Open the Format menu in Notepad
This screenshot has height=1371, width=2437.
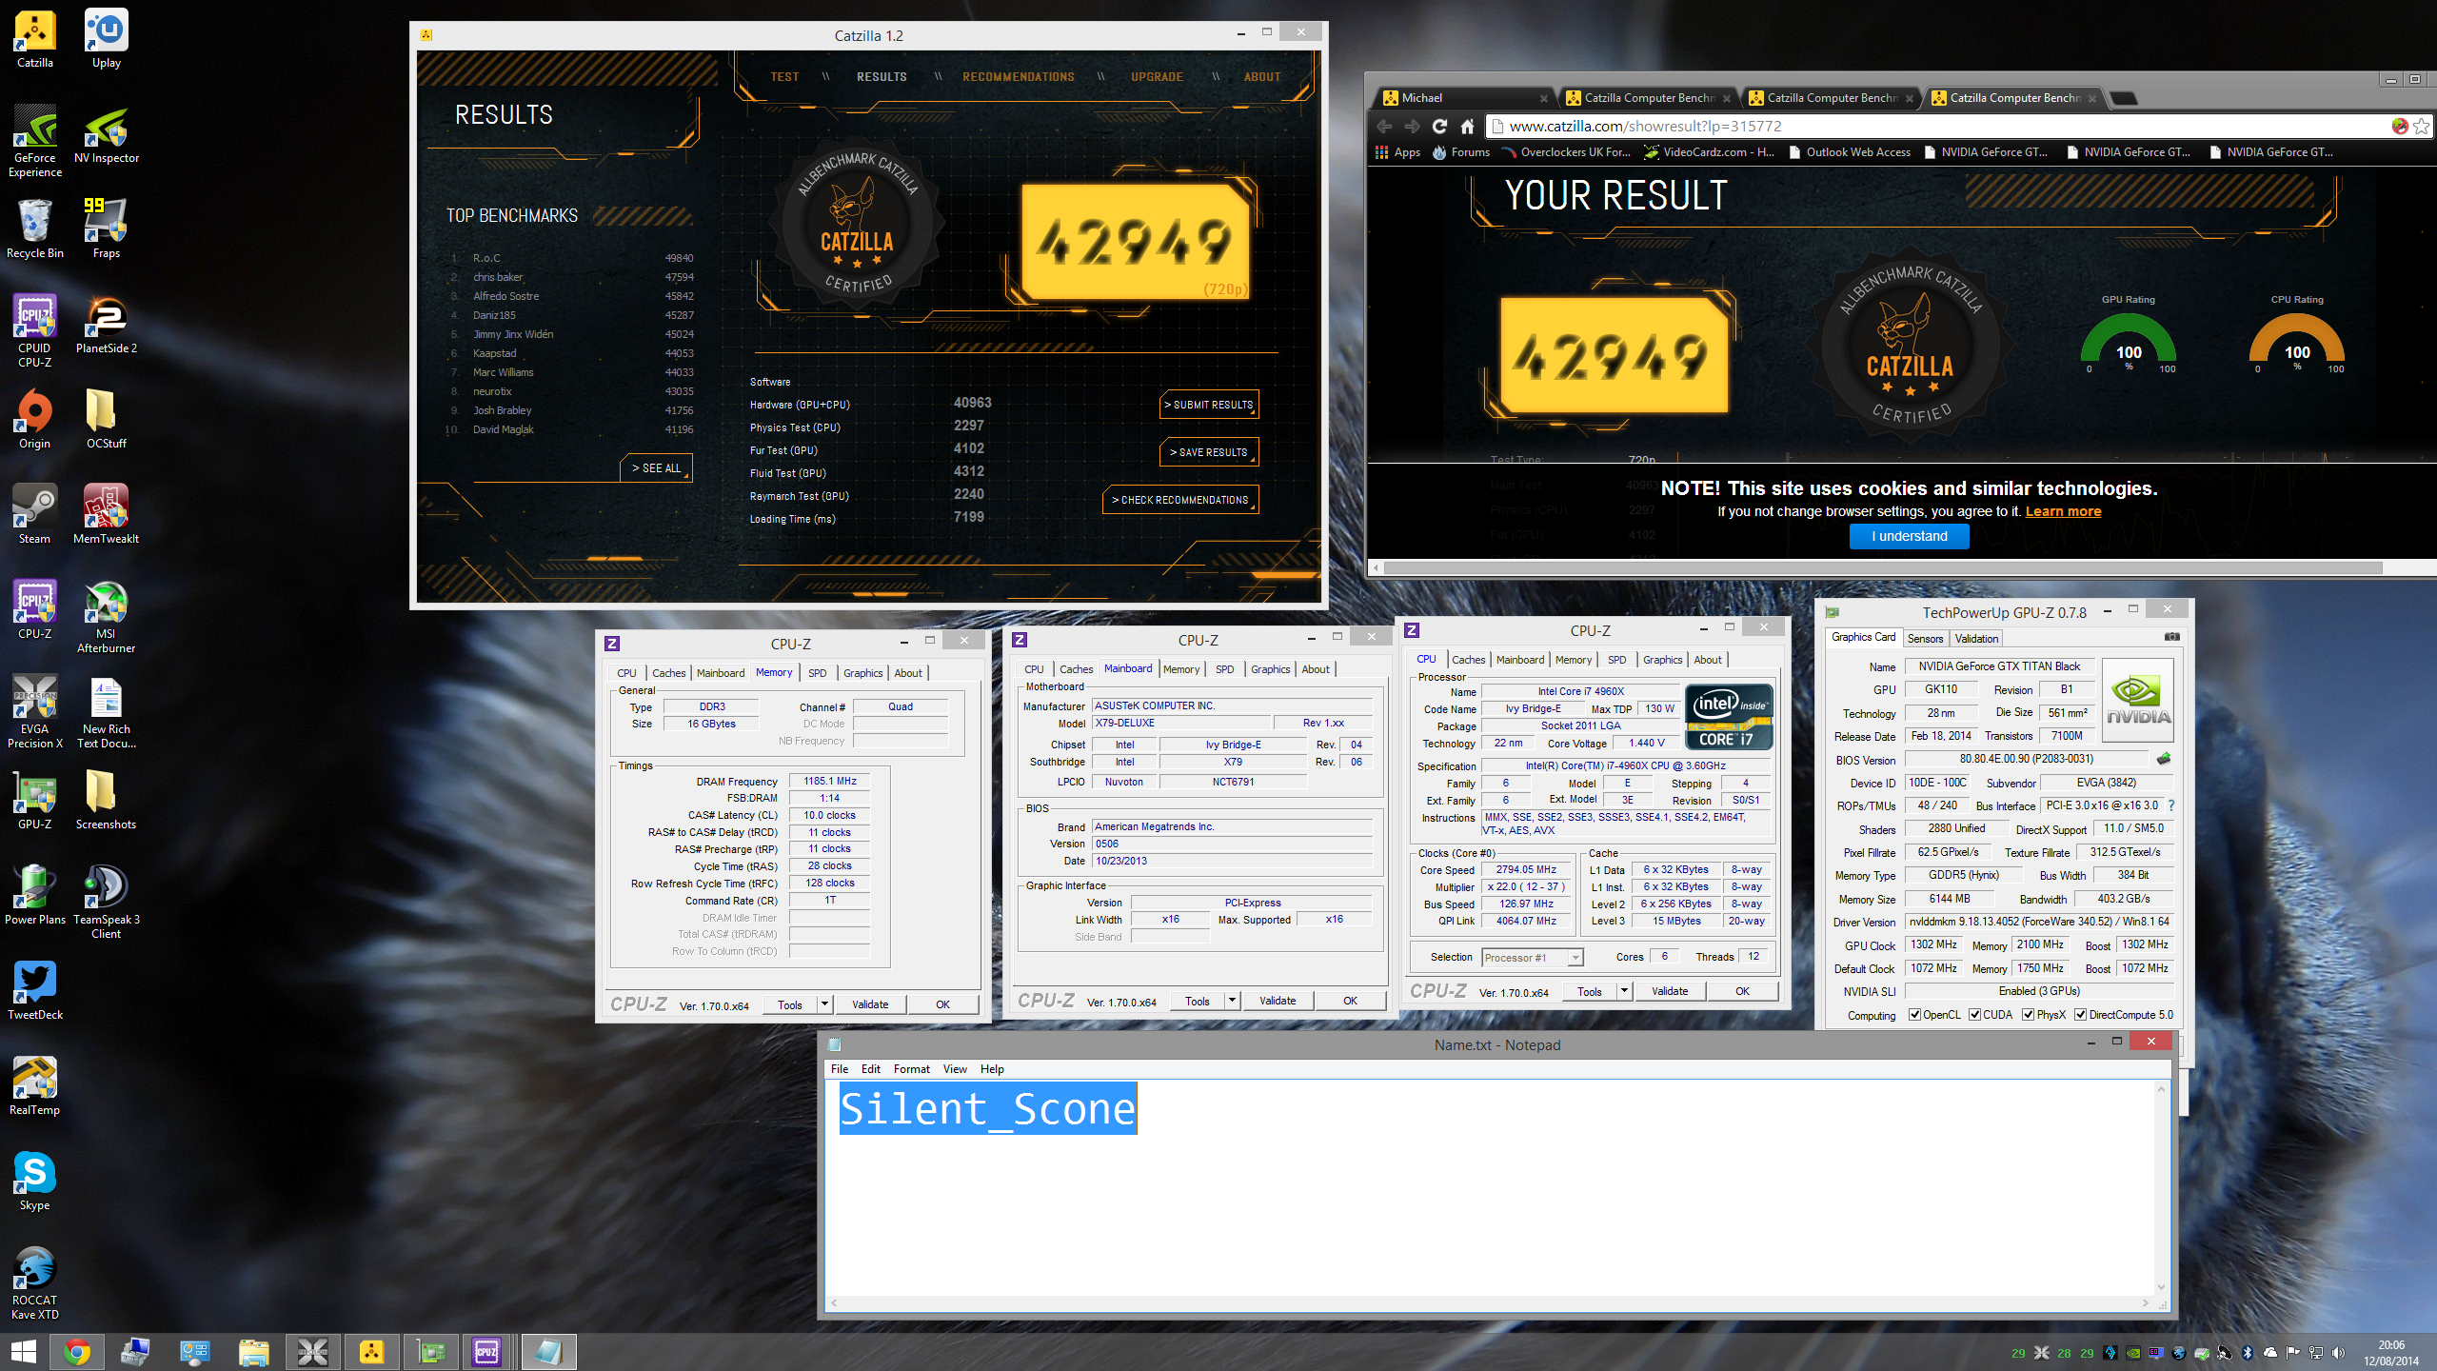pyautogui.click(x=911, y=1069)
